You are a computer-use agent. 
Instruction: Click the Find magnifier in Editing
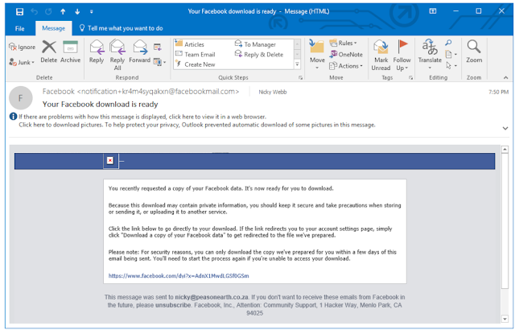[x=449, y=43]
